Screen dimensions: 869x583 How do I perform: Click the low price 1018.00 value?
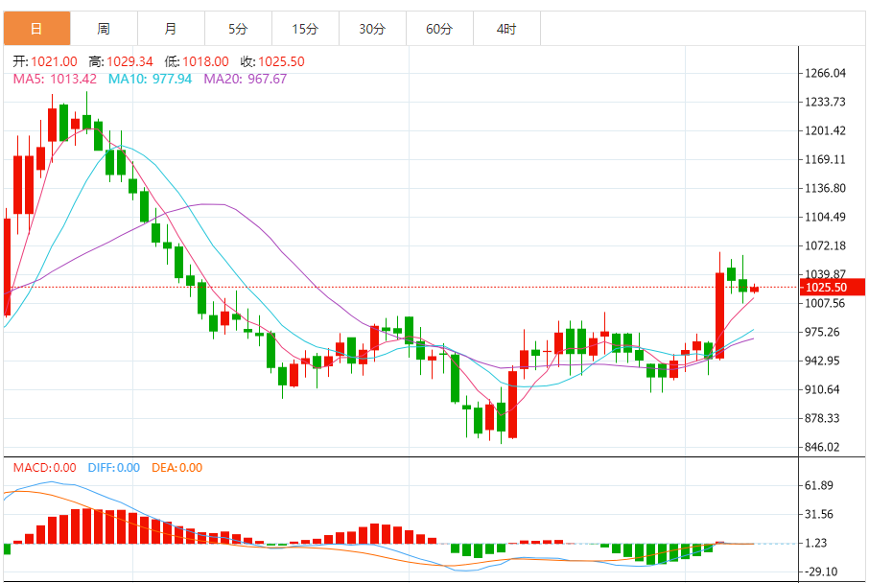tap(205, 61)
